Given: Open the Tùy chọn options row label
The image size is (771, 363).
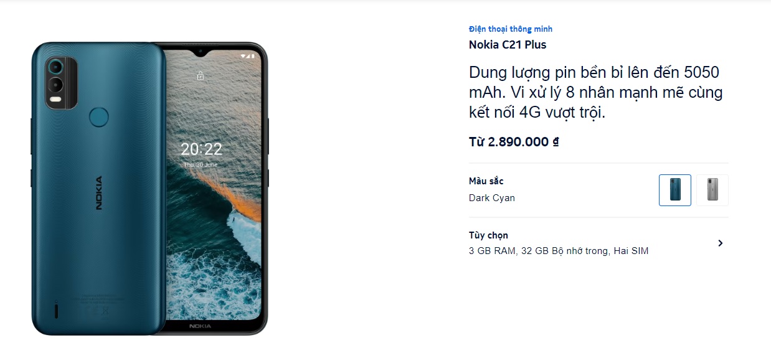Looking at the screenshot, I should [488, 235].
